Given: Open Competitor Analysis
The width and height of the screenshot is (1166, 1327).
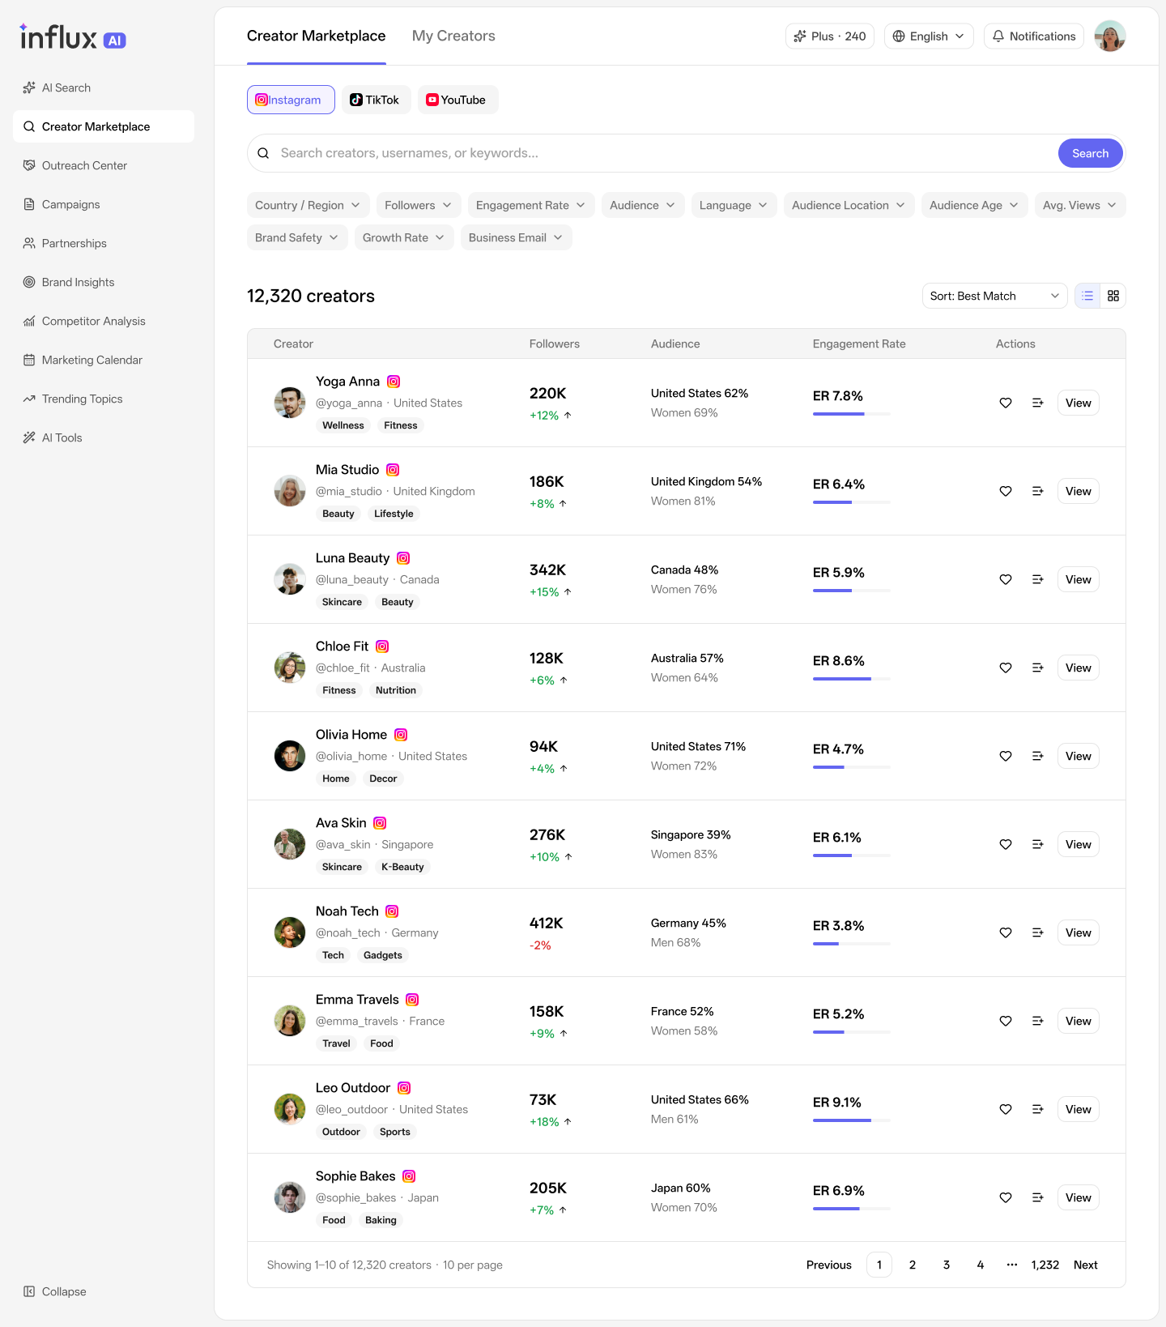Looking at the screenshot, I should click(x=104, y=321).
